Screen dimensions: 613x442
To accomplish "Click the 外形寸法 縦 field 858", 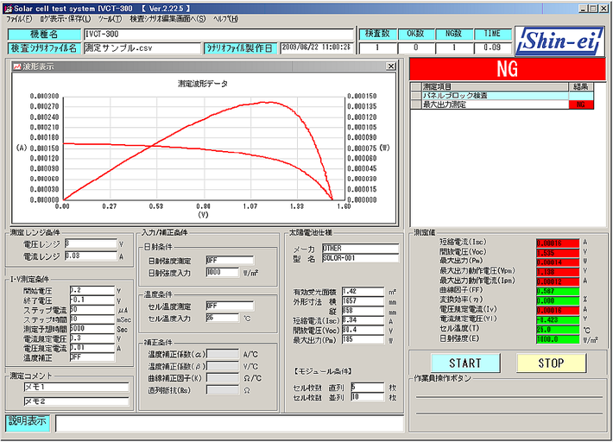I will click(x=363, y=311).
